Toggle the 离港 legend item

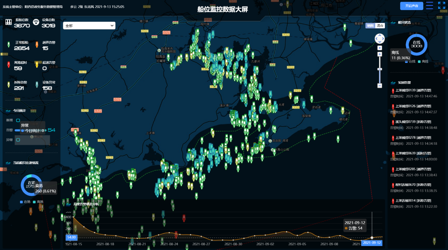pyautogui.click(x=38, y=202)
